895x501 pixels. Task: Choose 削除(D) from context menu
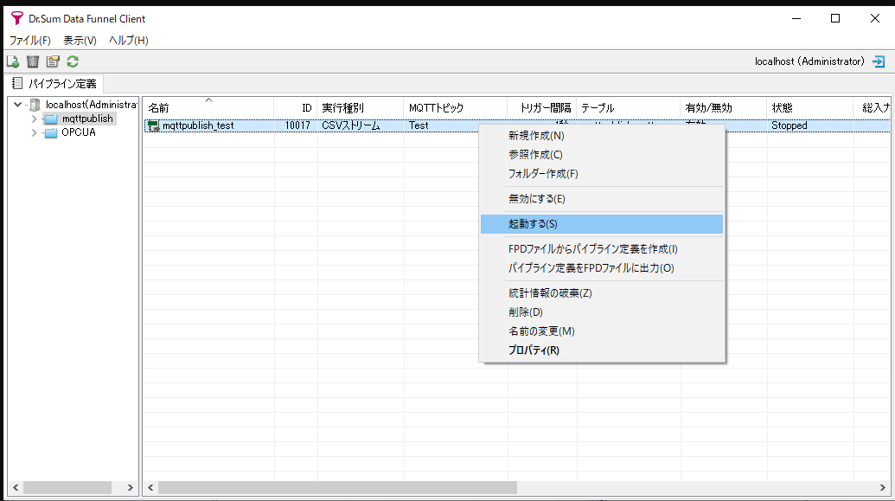click(x=602, y=312)
